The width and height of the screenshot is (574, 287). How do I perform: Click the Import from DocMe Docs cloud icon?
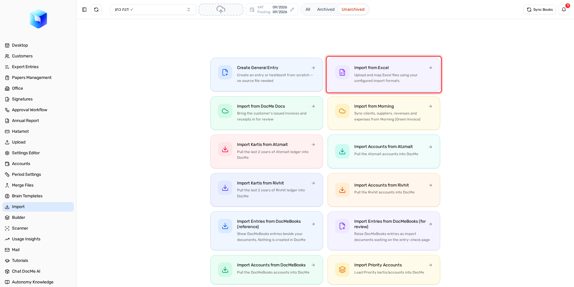[225, 111]
